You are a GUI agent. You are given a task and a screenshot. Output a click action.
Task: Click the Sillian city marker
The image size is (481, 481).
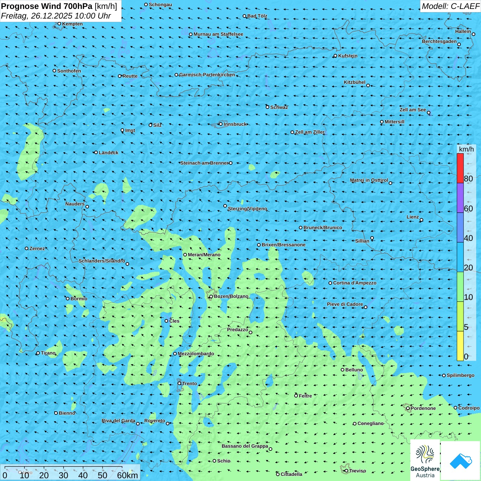372,238
